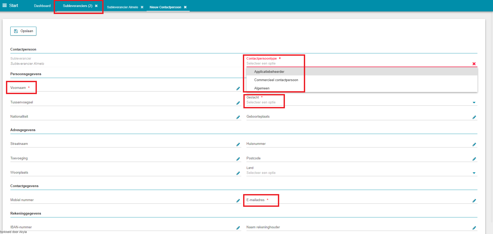This screenshot has width=493, height=234.
Task: Close the Subleverancier Almelo tab
Action: (x=142, y=7)
